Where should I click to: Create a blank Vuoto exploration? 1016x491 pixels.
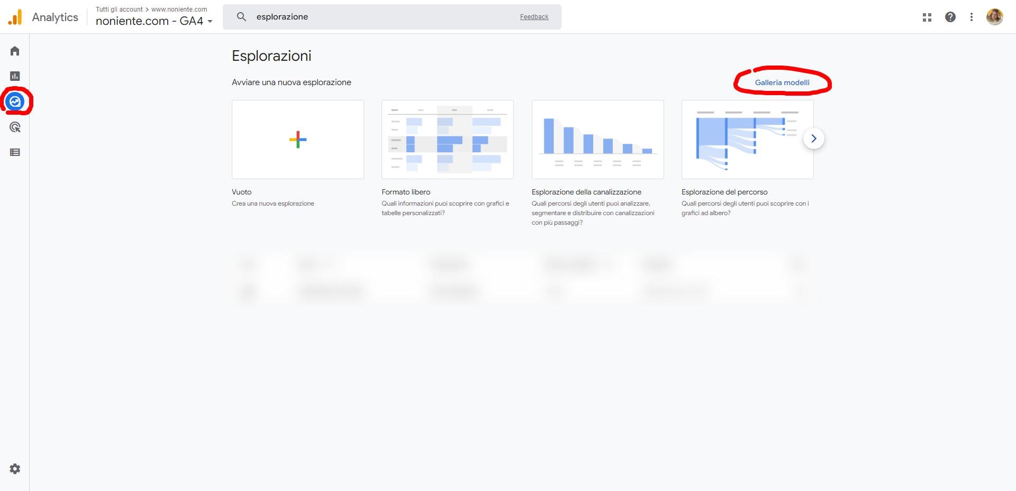click(297, 140)
